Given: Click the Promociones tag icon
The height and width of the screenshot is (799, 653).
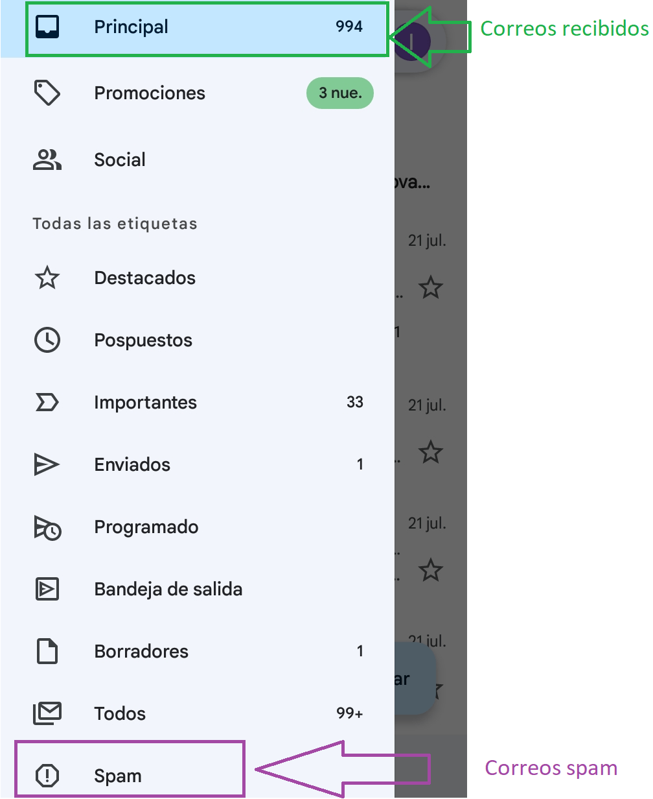Looking at the screenshot, I should pos(47,93).
